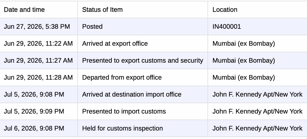Click the Held for customs inspection status
The image size is (307, 139).
[123, 128]
